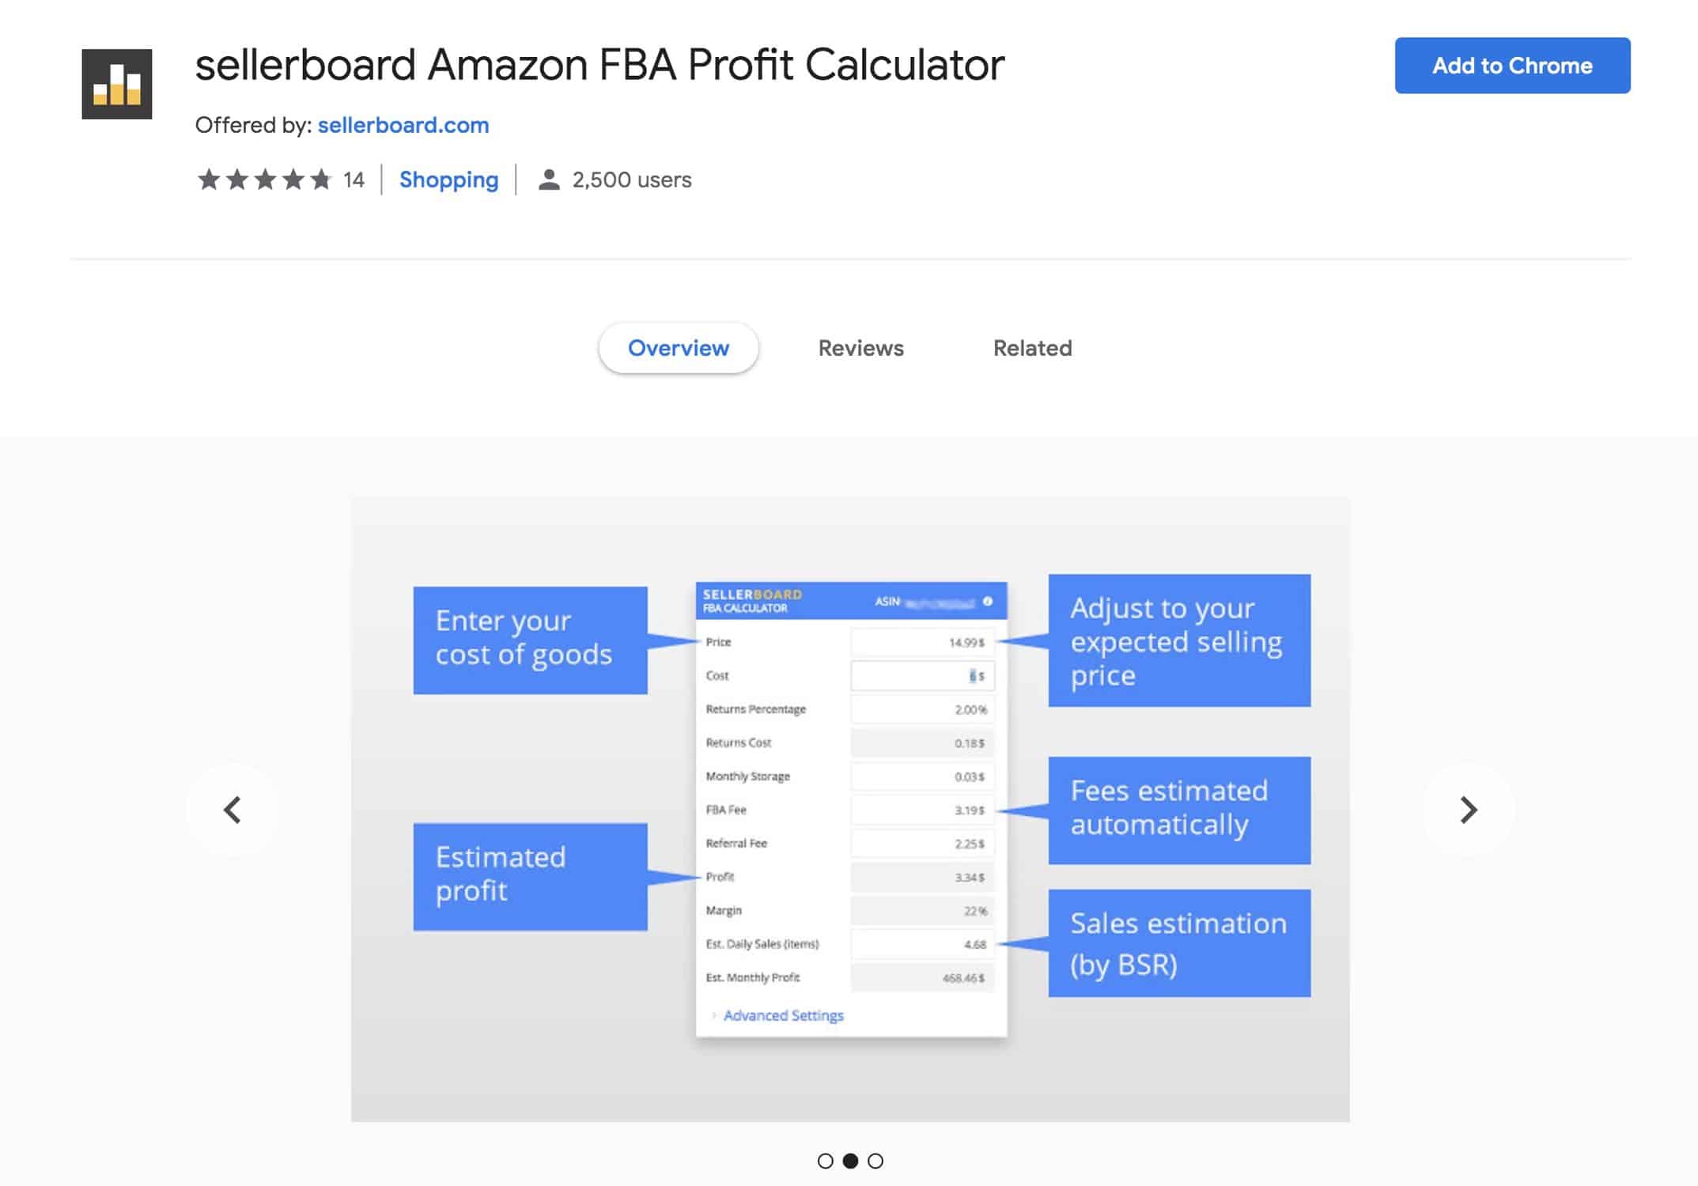The image size is (1698, 1186).
Task: Select the Overview tab
Action: [x=678, y=347]
